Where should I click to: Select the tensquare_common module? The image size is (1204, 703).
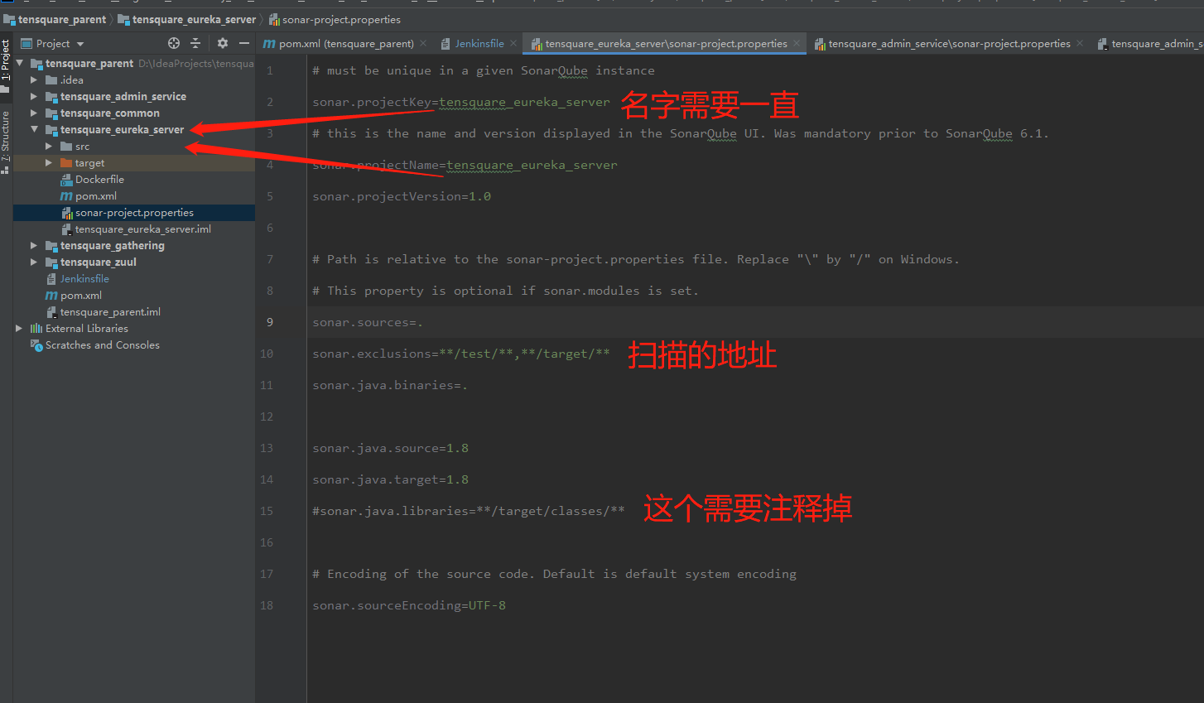[109, 113]
